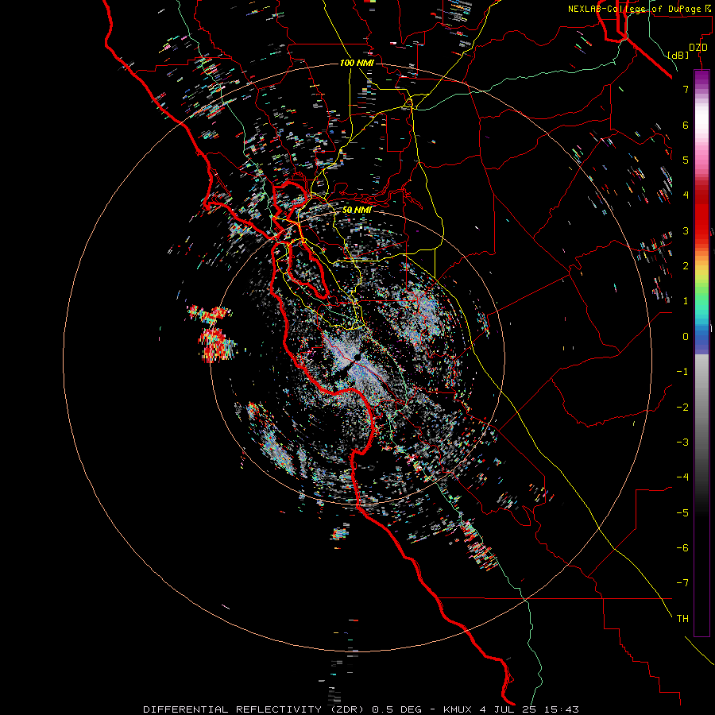715x715 pixels.
Task: Click the "100 NMI" range ring label
Action: (x=357, y=63)
